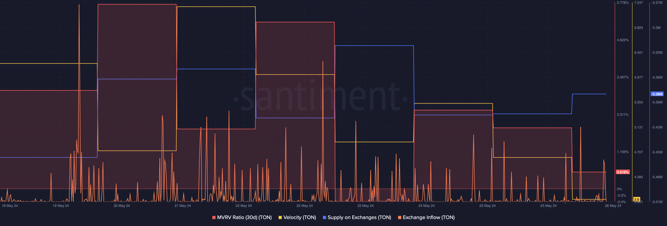Select the orange Exchange Inflow legend swatch

coord(400,217)
